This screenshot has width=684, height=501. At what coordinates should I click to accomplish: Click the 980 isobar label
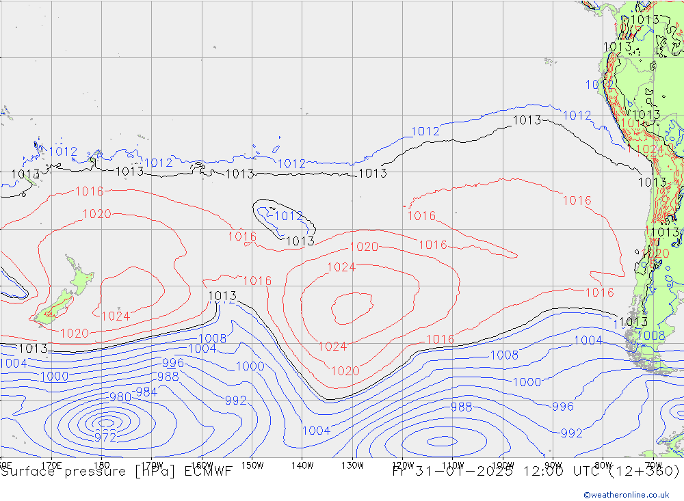pyautogui.click(x=120, y=397)
